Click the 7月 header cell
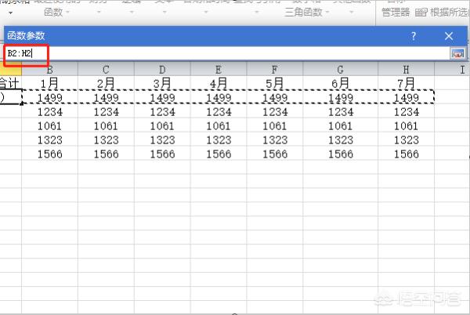This screenshot has width=470, height=315. [x=406, y=83]
